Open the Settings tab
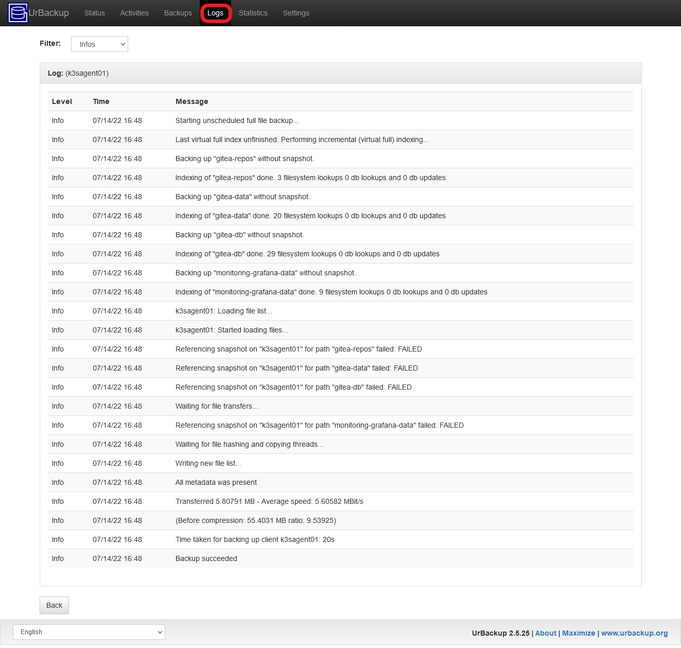The height and width of the screenshot is (648, 681). click(296, 13)
